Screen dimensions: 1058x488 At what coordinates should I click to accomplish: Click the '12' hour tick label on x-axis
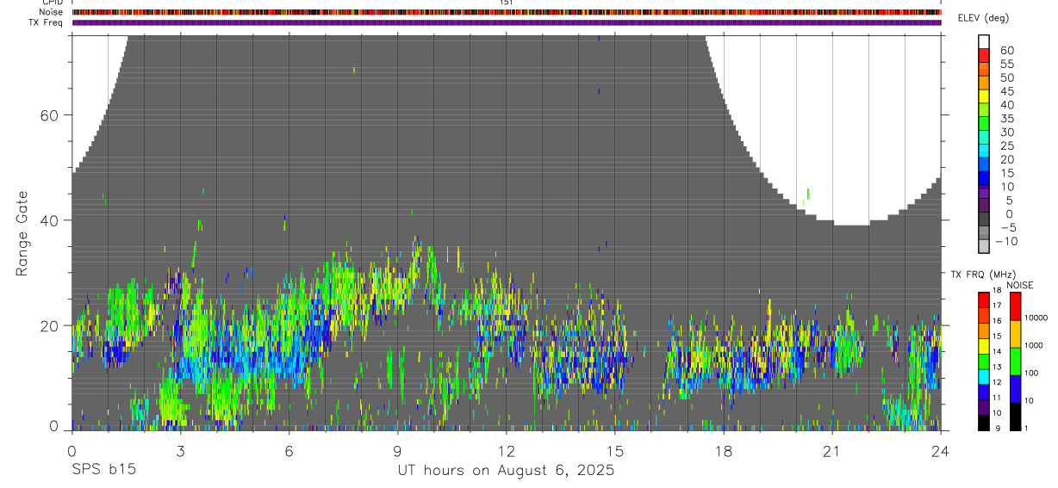point(506,451)
